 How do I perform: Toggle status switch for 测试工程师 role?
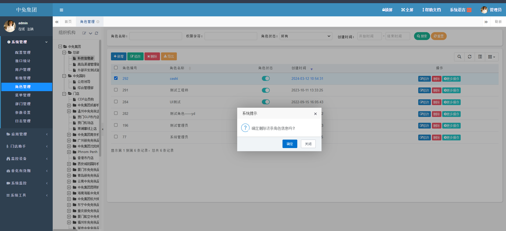coord(266,90)
